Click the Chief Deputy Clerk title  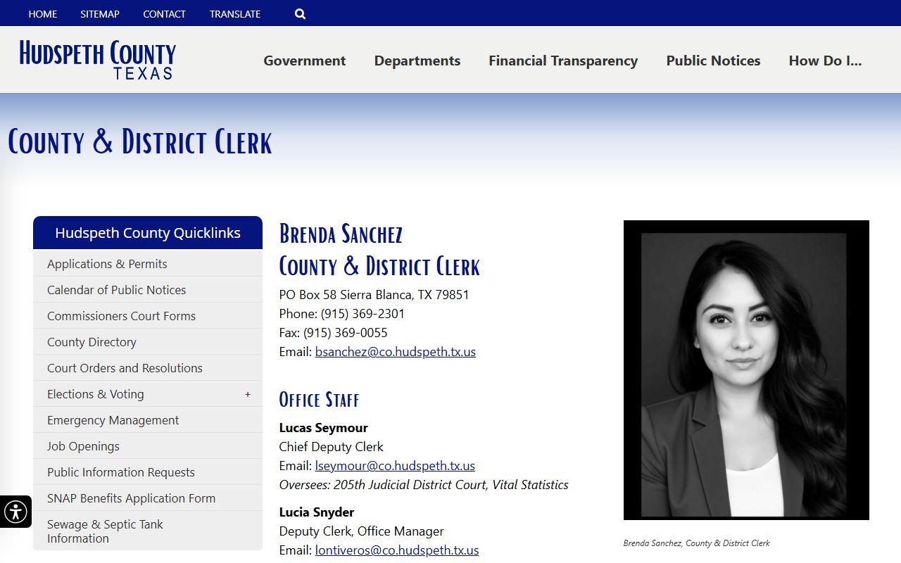332,447
